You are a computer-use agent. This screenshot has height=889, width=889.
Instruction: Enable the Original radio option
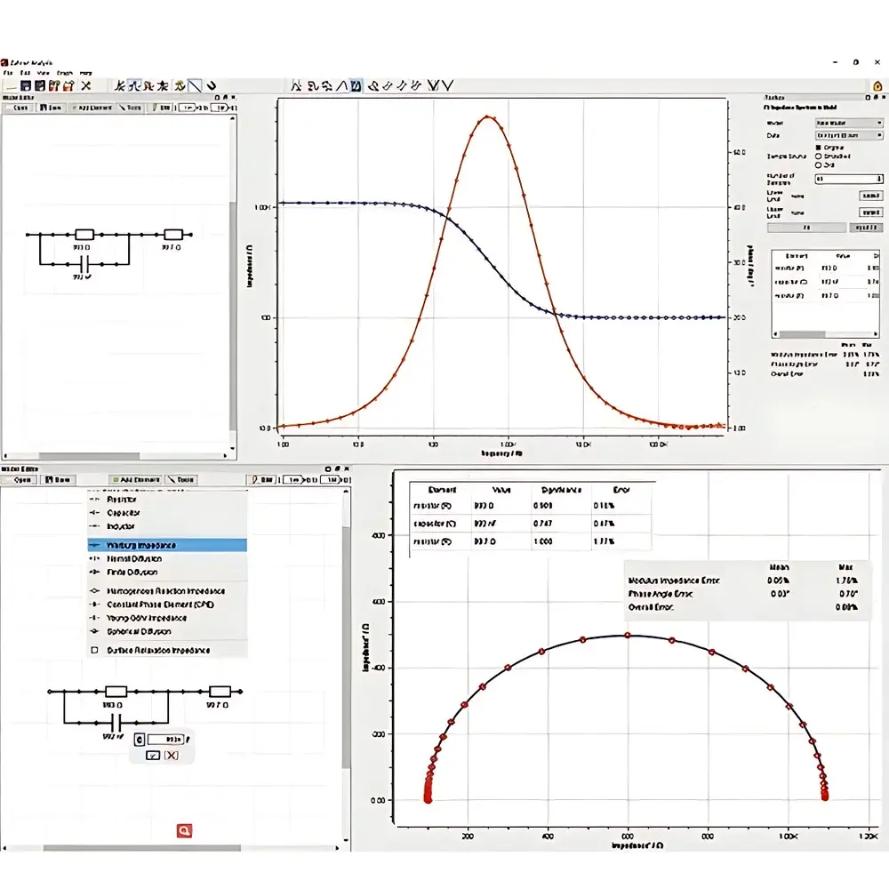pyautogui.click(x=820, y=148)
